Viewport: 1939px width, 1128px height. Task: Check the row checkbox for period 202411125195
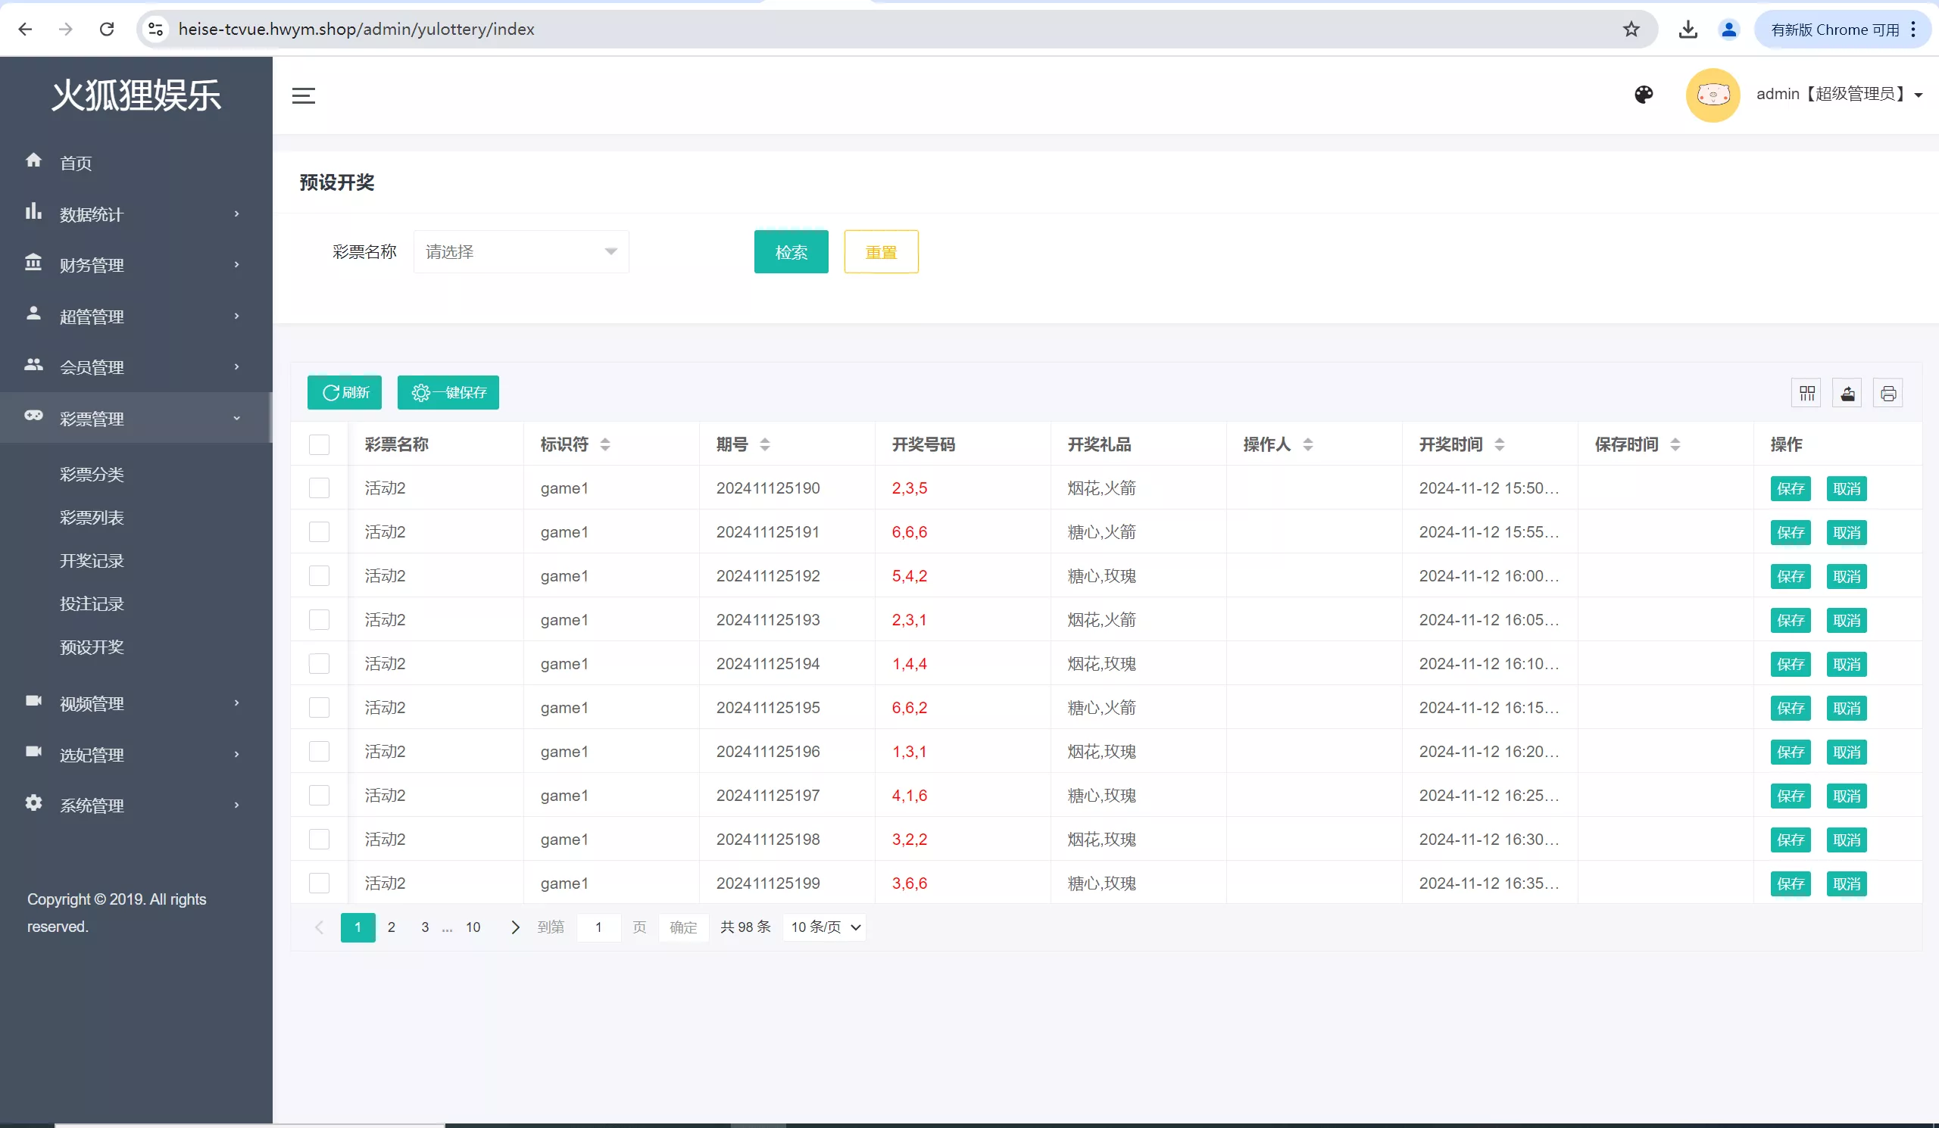(x=320, y=707)
